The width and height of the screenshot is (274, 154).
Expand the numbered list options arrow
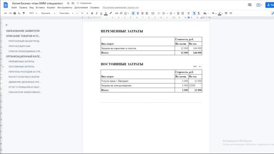coord(174,13)
